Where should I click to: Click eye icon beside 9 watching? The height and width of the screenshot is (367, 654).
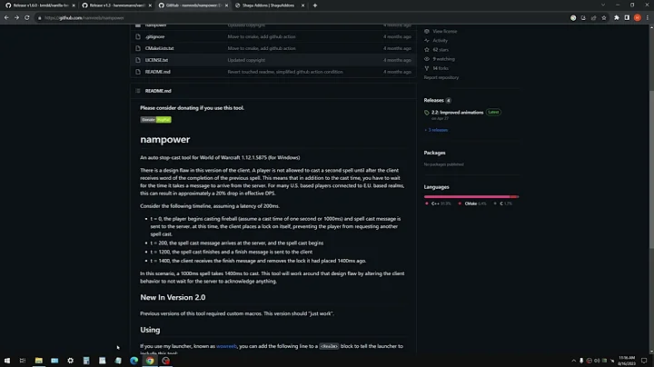click(x=427, y=59)
